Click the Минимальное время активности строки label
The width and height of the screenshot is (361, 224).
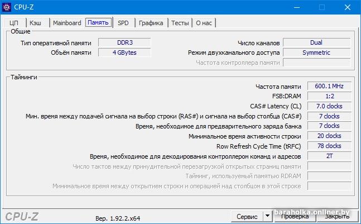coord(245,136)
